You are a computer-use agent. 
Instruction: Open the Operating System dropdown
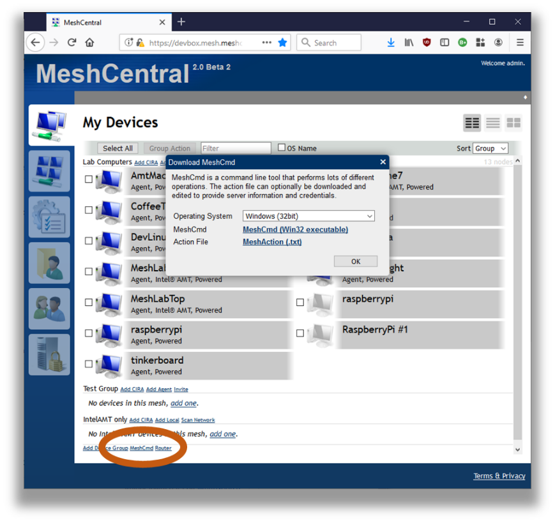click(308, 216)
